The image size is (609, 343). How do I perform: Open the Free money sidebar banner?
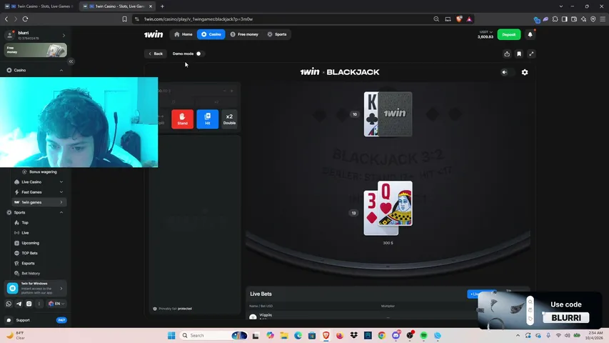[x=36, y=50]
